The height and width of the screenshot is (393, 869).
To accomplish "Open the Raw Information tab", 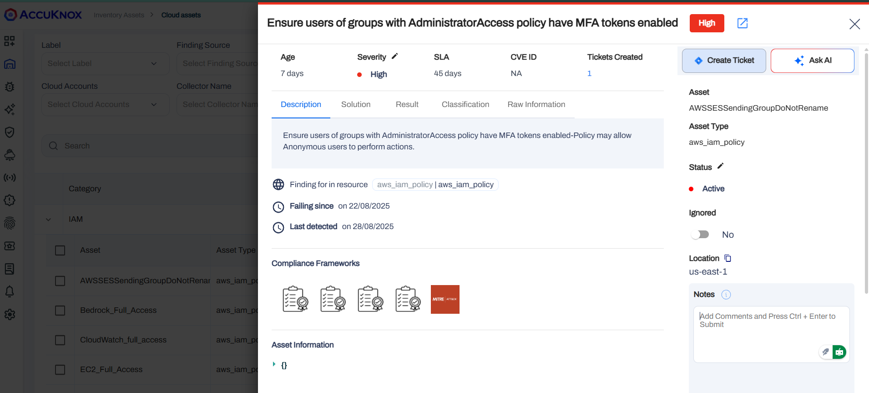I will point(536,105).
